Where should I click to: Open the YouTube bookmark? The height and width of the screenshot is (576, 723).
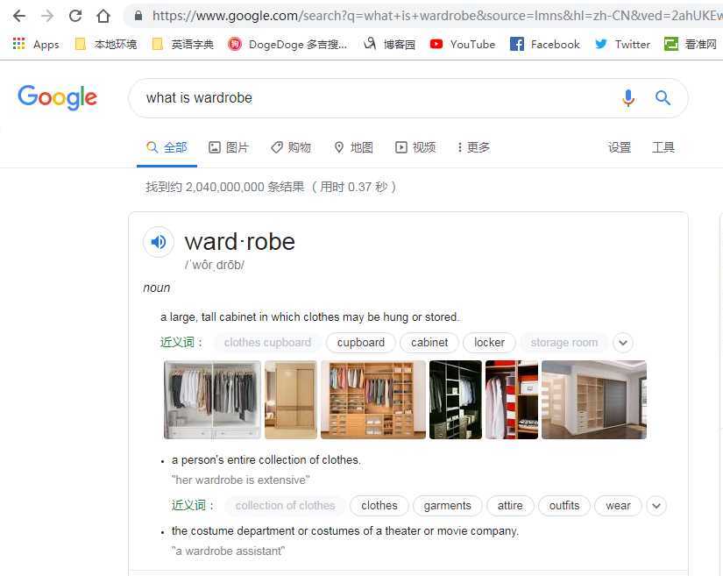(x=462, y=44)
